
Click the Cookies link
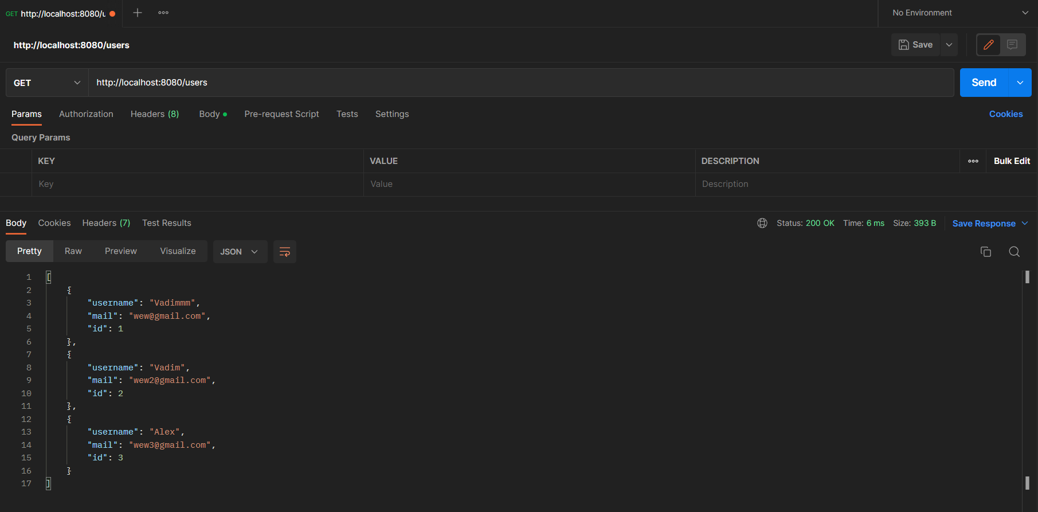(1005, 114)
